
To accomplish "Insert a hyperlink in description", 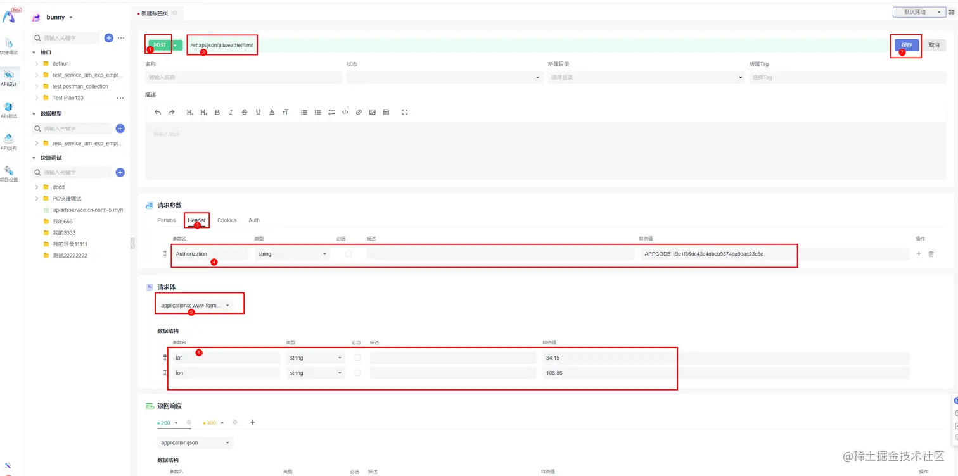I will tap(359, 112).
